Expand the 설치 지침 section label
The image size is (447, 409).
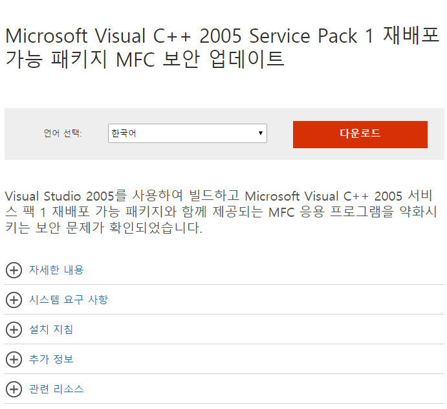pos(51,329)
